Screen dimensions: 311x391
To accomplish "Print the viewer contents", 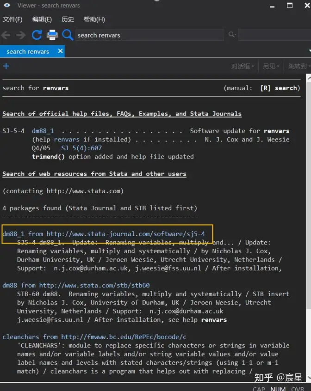I will 52,35.
